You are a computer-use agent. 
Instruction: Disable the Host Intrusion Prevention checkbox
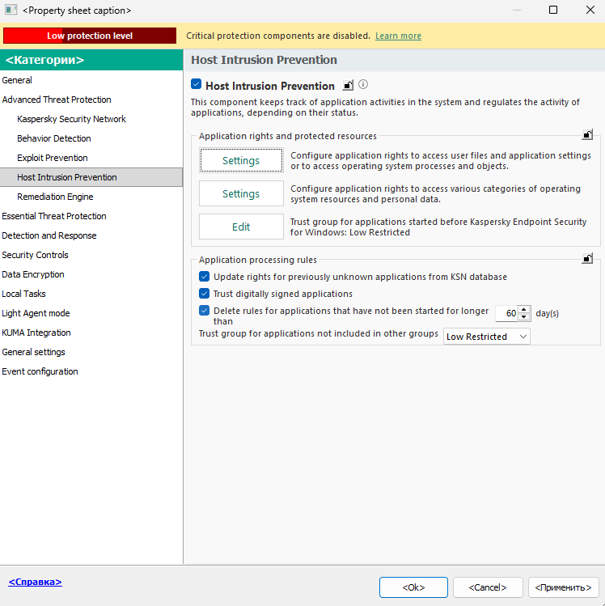(x=197, y=85)
